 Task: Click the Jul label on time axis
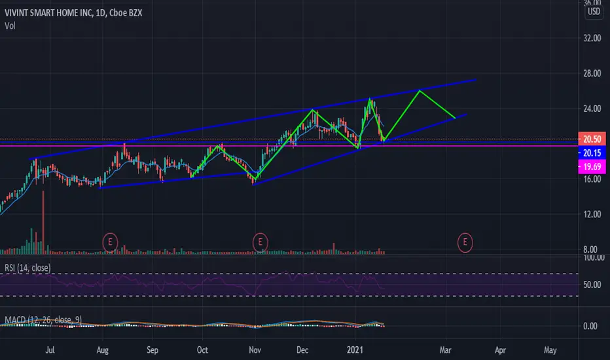click(x=50, y=350)
